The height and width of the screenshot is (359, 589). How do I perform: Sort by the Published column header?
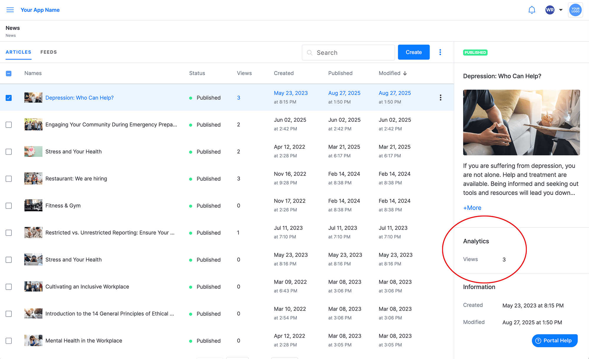340,73
